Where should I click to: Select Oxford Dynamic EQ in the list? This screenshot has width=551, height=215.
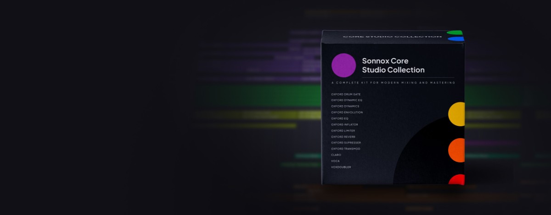pos(347,100)
